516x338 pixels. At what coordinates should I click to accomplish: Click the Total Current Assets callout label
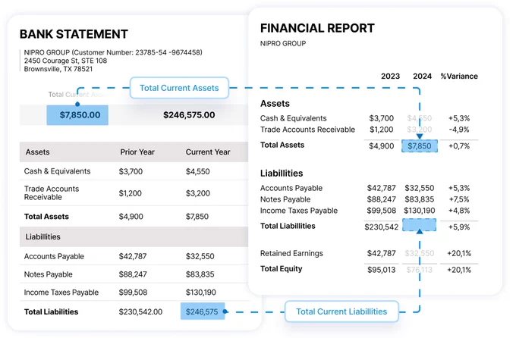click(x=179, y=88)
